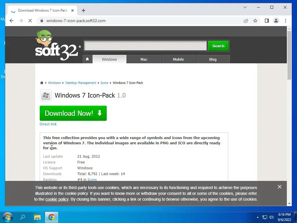Click the taskbar search magnifier
This screenshot has width=297, height=223.
[x=23, y=217]
